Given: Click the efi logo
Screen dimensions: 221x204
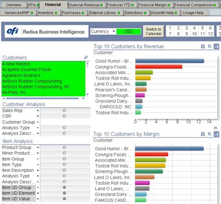Looking at the screenshot, I should (13, 31).
